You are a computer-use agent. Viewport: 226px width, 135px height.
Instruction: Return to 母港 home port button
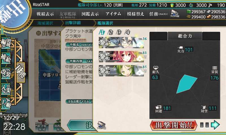21,73
